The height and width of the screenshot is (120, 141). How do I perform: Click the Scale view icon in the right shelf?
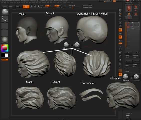click(120, 56)
